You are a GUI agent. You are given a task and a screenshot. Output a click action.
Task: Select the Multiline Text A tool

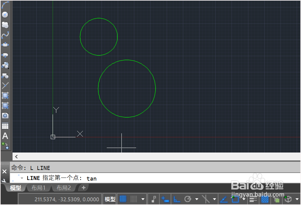[x=5, y=136]
